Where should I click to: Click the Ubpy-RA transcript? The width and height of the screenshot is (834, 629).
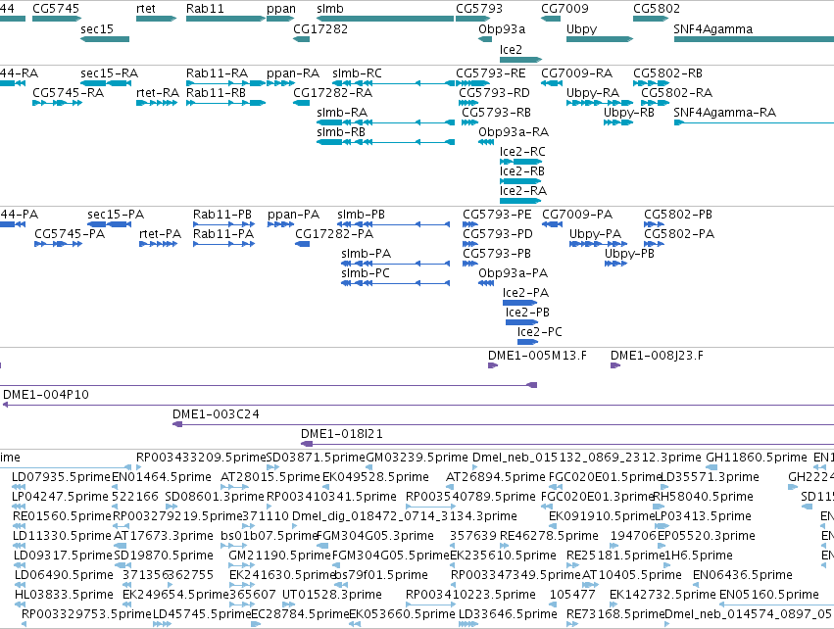[x=600, y=103]
